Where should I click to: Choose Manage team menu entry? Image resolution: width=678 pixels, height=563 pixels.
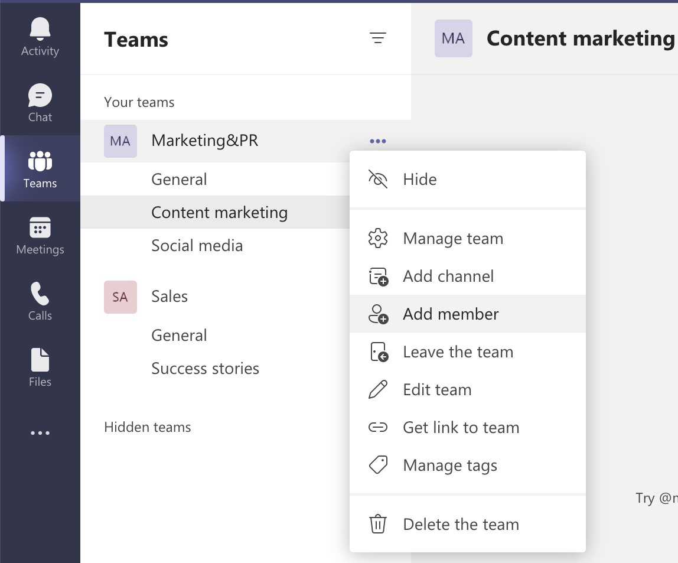467,238
